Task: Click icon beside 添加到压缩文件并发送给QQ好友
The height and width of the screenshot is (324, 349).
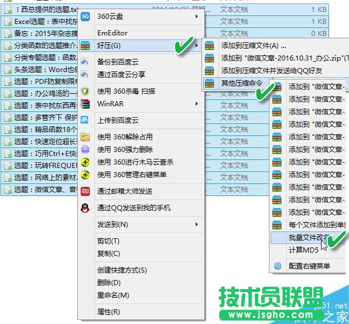Action: click(209, 71)
